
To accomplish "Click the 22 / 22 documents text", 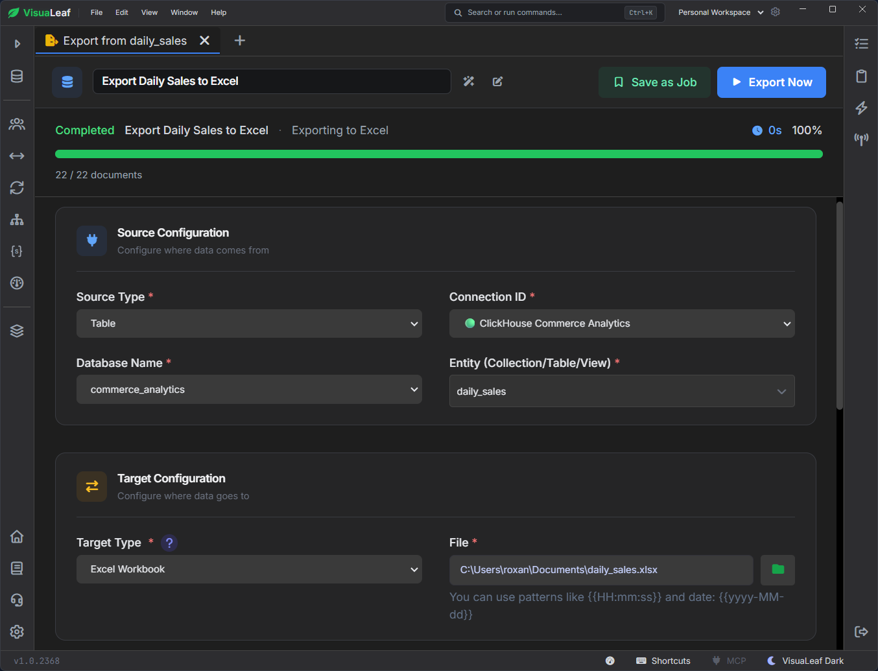I will [99, 175].
